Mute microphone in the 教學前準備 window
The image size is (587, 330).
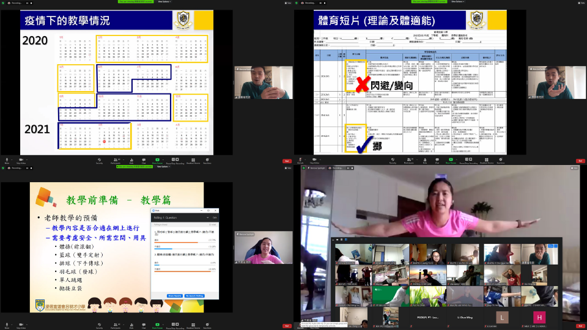[7, 326]
